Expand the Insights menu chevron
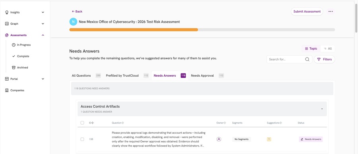The height and width of the screenshot is (154, 358). click(43, 12)
